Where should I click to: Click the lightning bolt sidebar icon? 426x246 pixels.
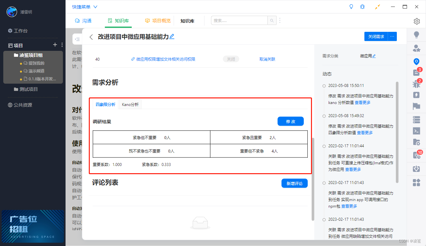(x=416, y=95)
